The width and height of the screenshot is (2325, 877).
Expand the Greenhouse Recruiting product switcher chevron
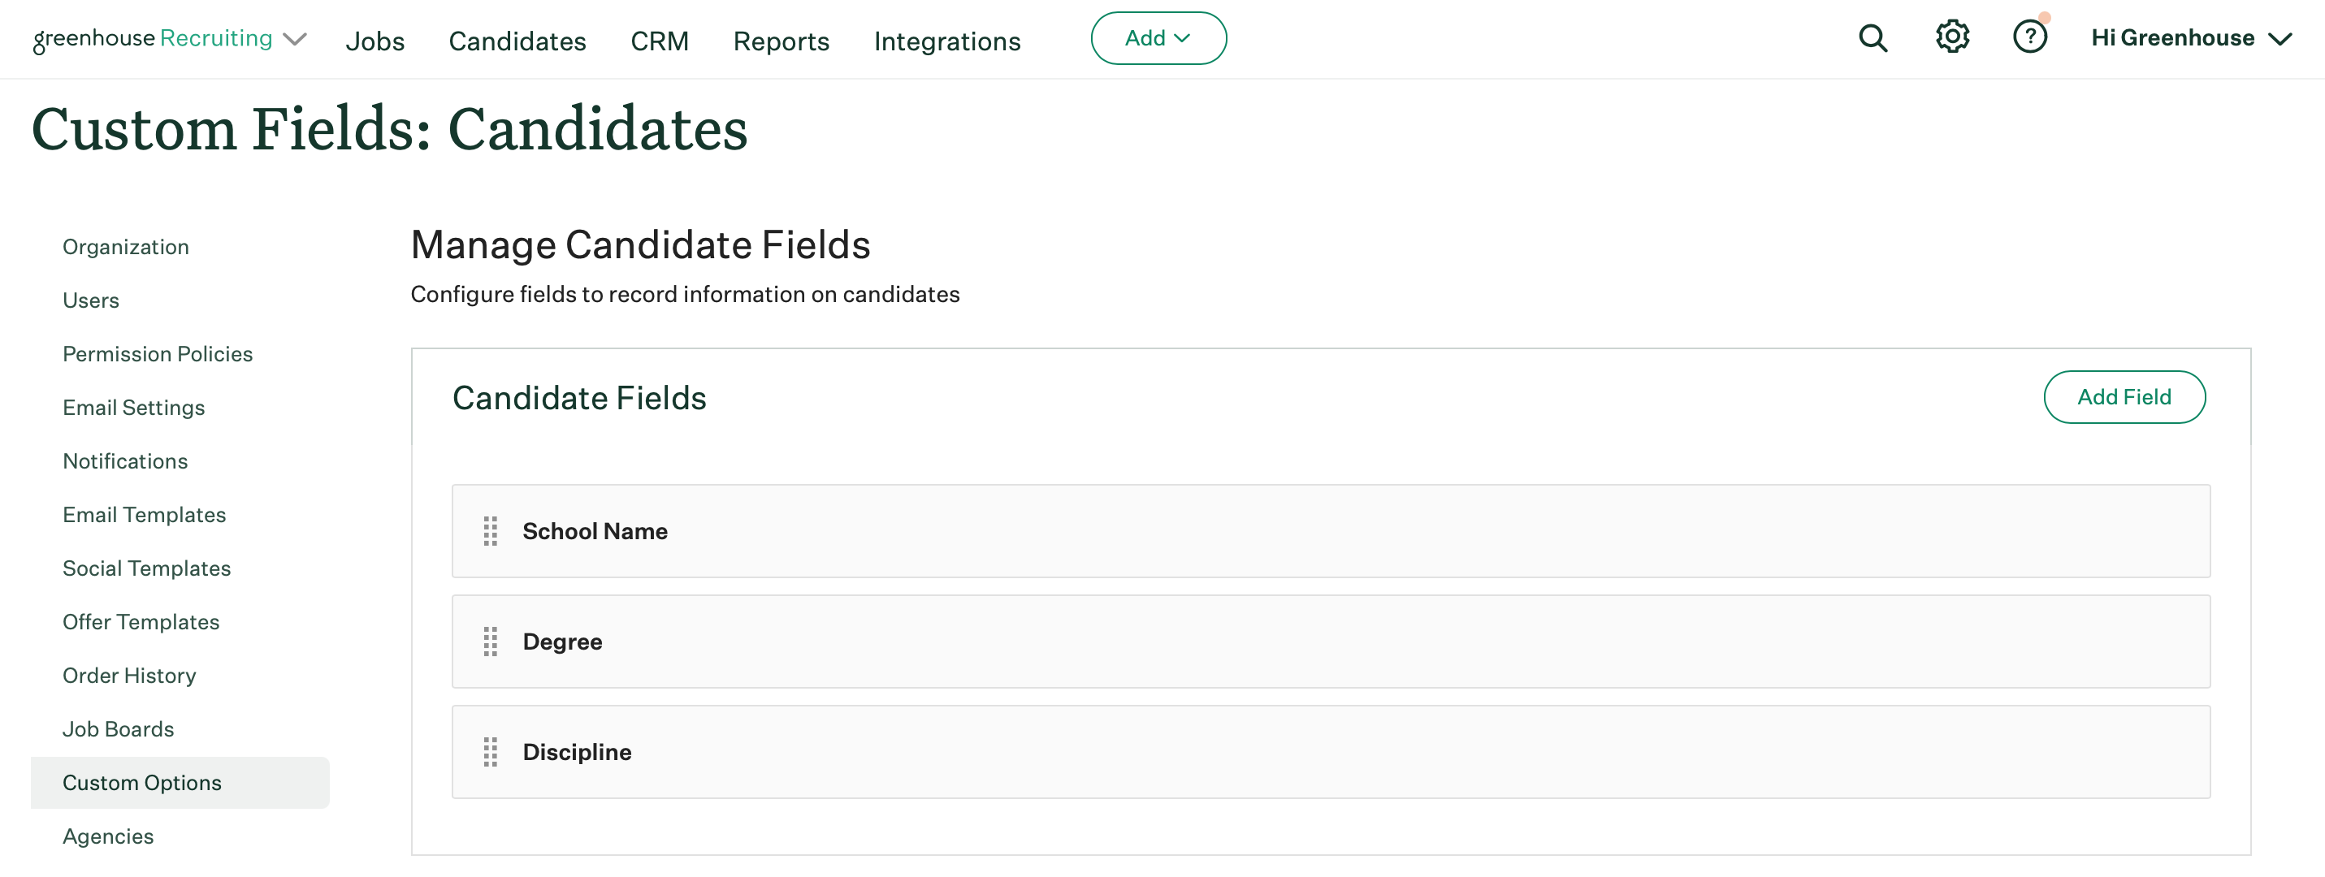pyautogui.click(x=295, y=40)
